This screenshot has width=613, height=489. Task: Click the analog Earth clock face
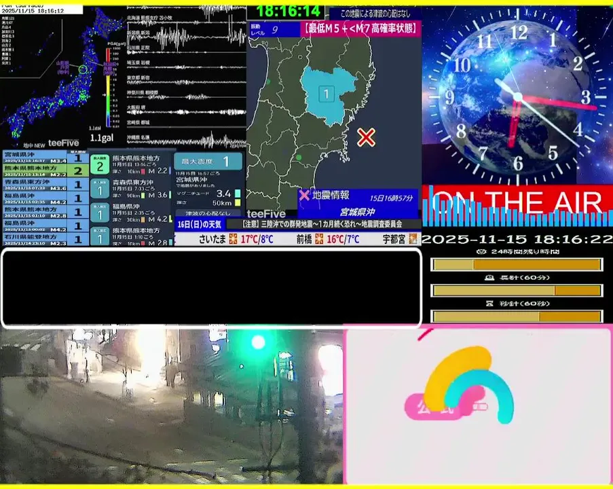point(518,96)
